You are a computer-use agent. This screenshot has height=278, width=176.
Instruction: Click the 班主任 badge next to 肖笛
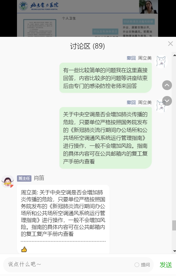[x=24, y=179]
